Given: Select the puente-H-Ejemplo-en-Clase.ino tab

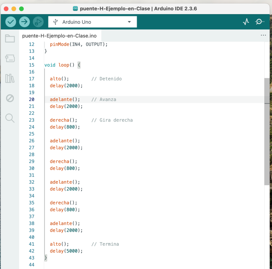Looking at the screenshot, I should [59, 36].
